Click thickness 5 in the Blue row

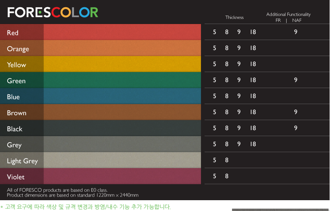pos(215,96)
